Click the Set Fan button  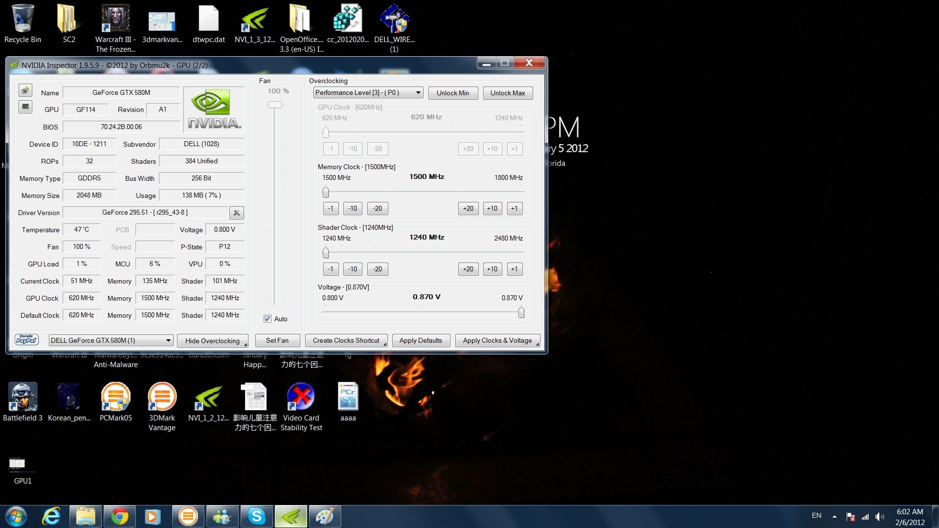click(x=277, y=340)
